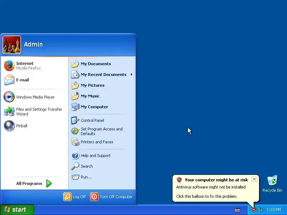Viewport: 287px width, 215px height.
Task: Click the Admin user name text
Action: tap(33, 44)
